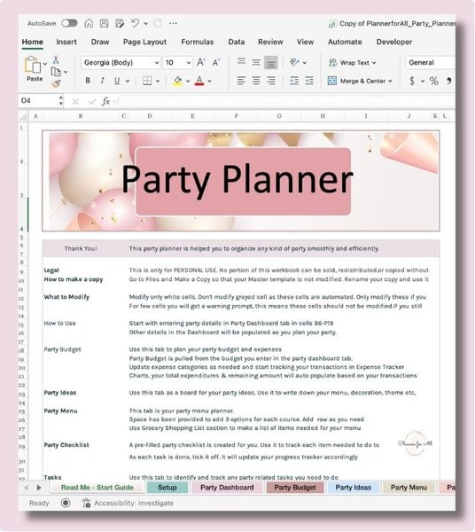Toggle Underline formatting
Image resolution: width=475 pixels, height=532 pixels.
pos(117,81)
